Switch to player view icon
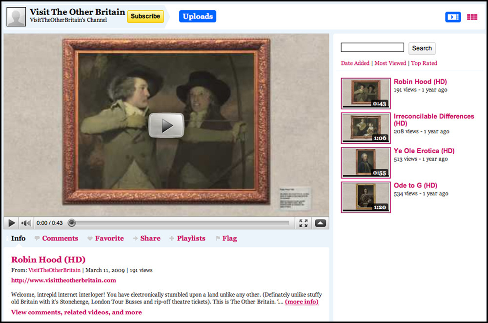 click(x=452, y=17)
